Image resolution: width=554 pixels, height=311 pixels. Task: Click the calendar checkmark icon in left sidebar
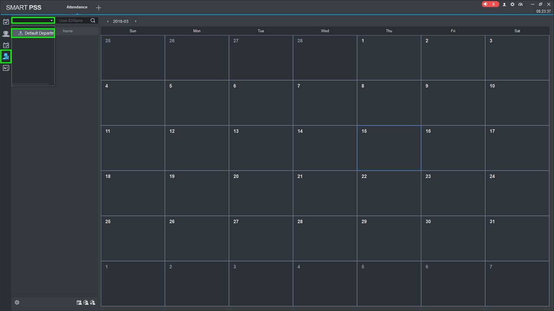[6, 22]
